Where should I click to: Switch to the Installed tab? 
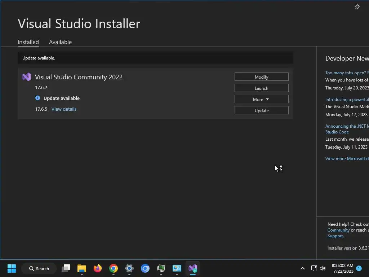click(28, 42)
